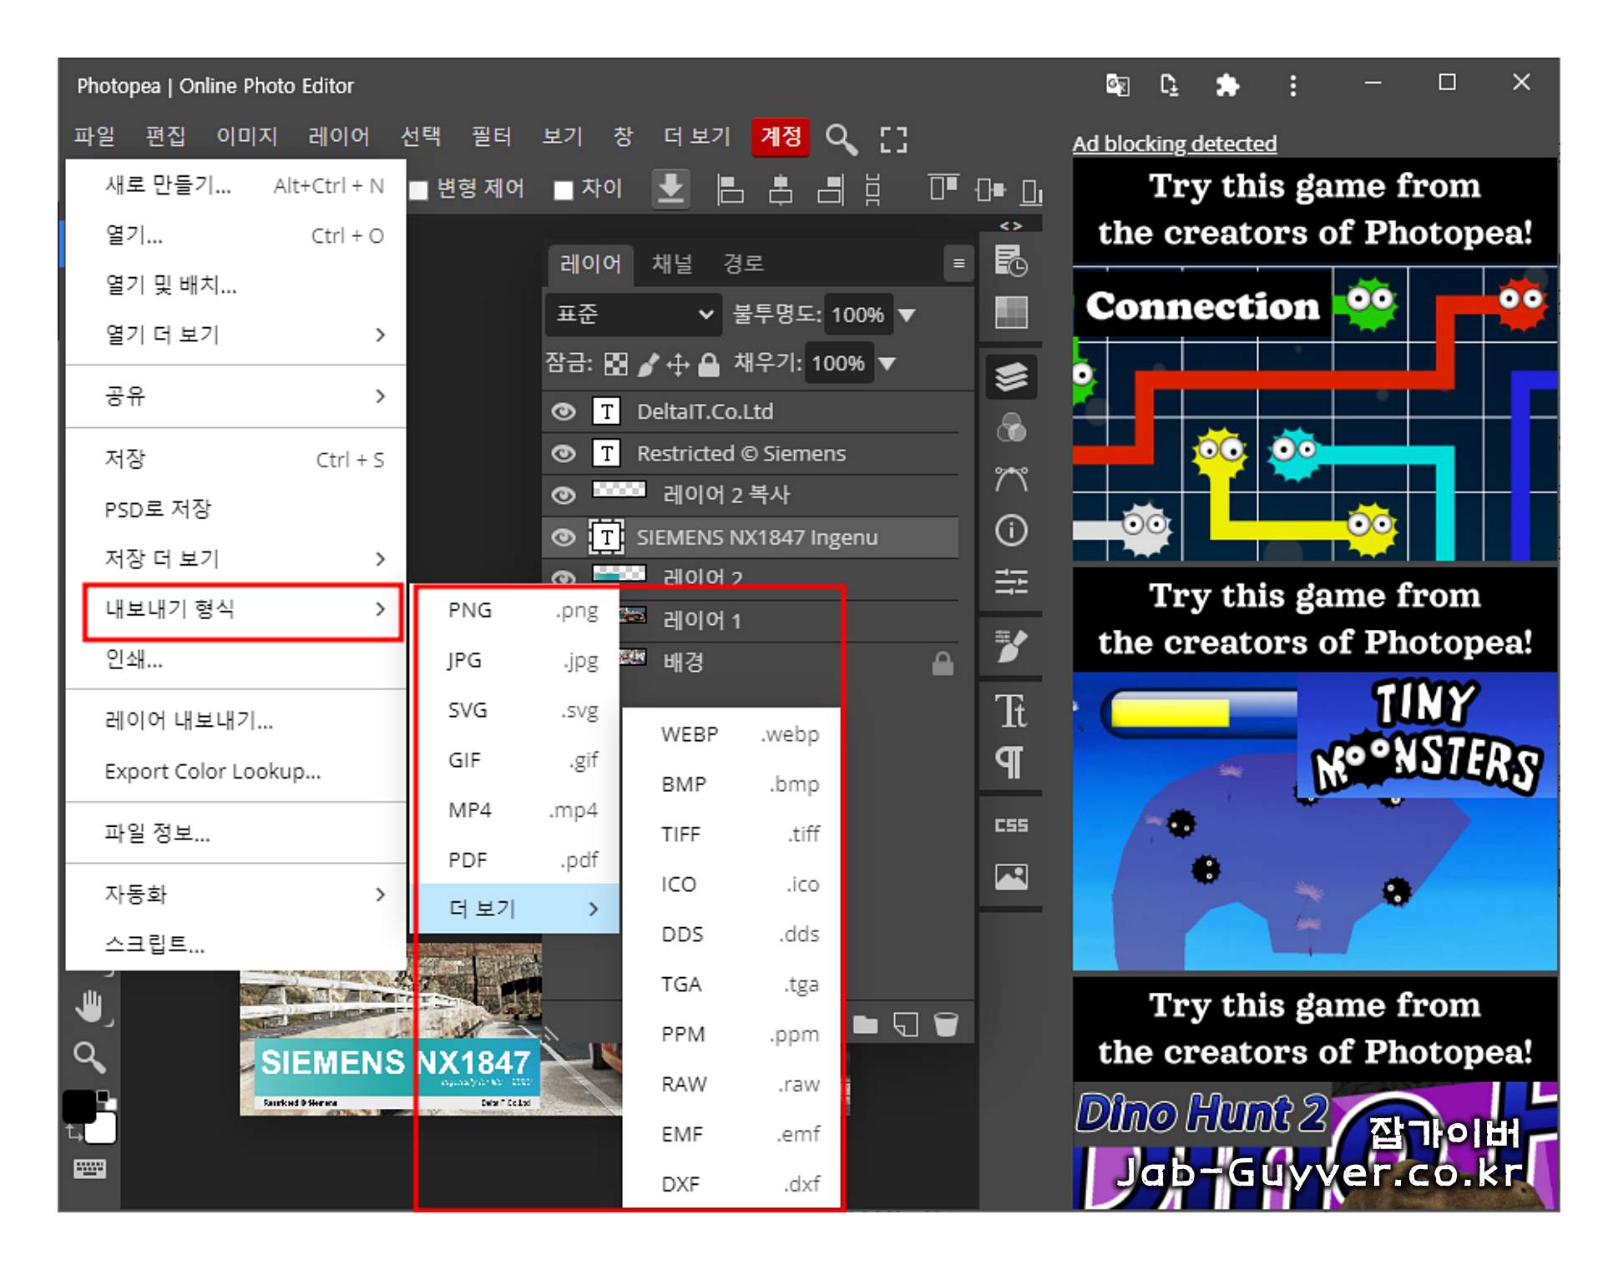
Task: Open the Info panel icon
Action: point(1010,531)
